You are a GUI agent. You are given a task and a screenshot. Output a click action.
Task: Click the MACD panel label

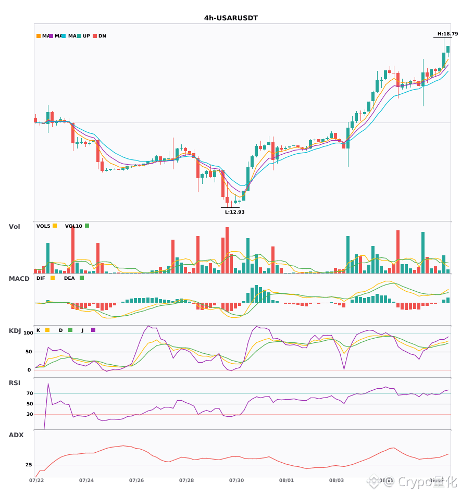(x=19, y=278)
